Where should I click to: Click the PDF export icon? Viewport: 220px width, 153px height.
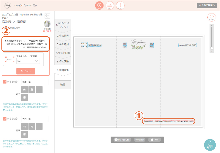(110, 5)
